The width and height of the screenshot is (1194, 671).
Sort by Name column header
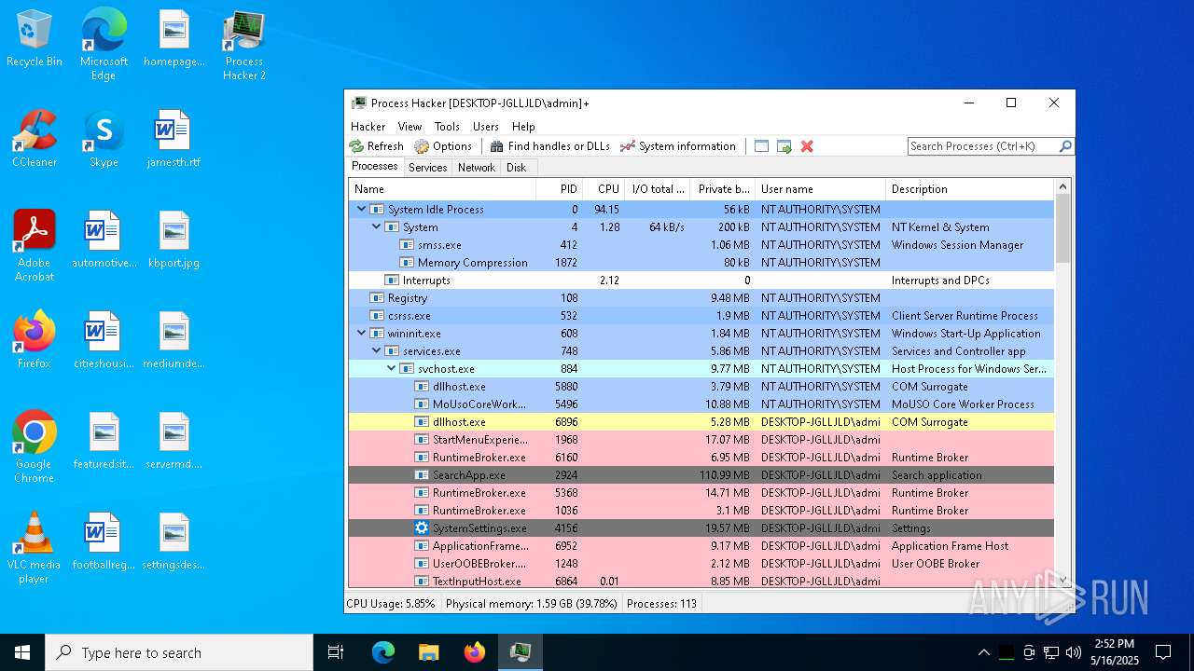(x=442, y=189)
